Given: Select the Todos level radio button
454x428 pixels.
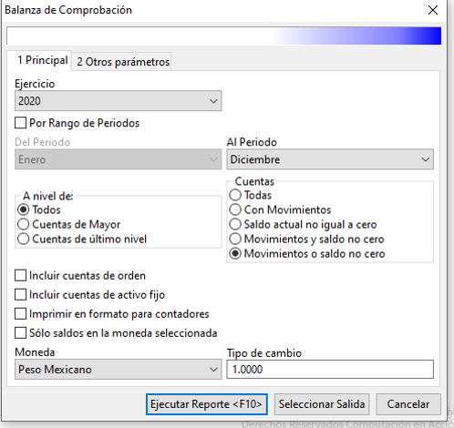Looking at the screenshot, I should coord(23,209).
